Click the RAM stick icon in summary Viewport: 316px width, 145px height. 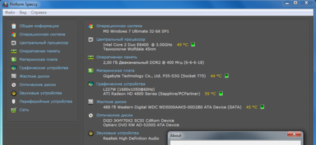pyautogui.click(x=91, y=57)
